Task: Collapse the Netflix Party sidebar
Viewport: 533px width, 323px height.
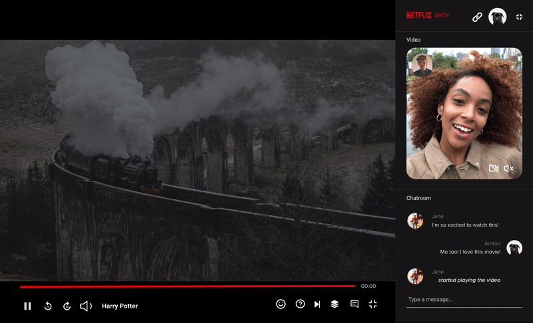Action: [519, 17]
